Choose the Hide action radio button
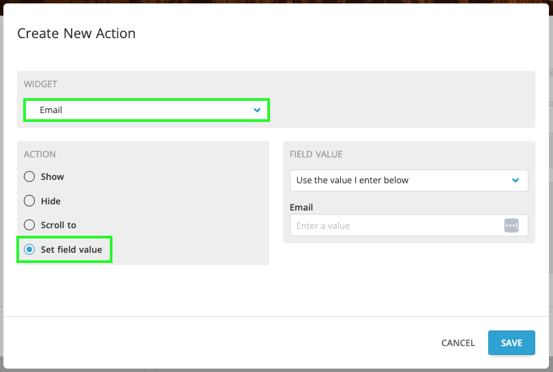This screenshot has width=553, height=372. coord(29,201)
